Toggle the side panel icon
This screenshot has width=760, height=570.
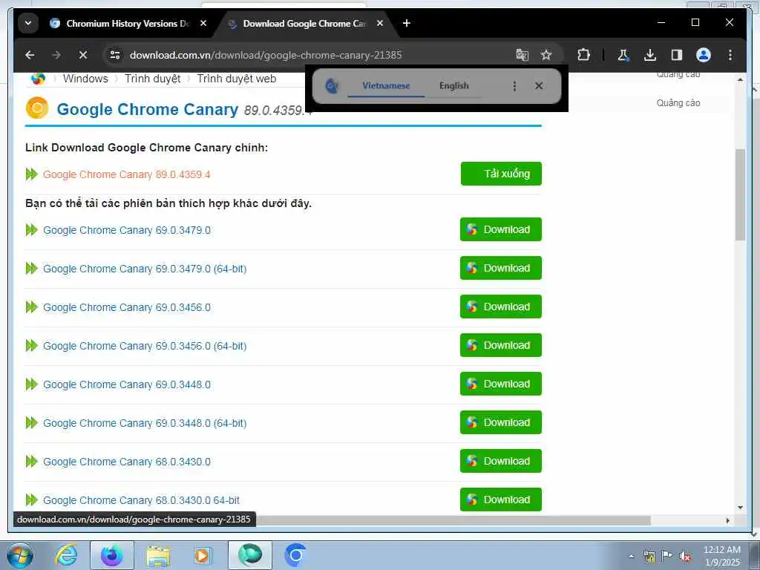click(x=677, y=55)
